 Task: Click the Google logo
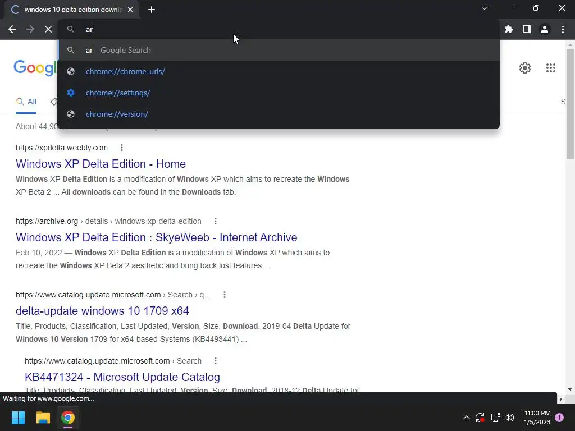(x=35, y=68)
